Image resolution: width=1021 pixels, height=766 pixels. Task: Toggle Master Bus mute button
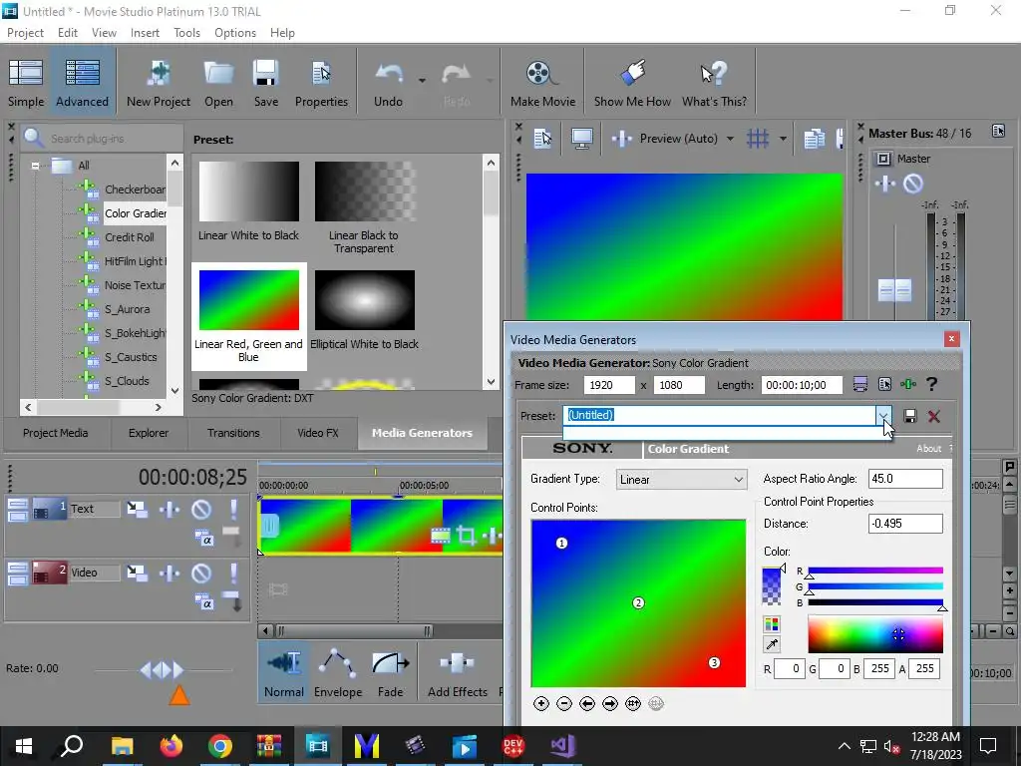(913, 184)
